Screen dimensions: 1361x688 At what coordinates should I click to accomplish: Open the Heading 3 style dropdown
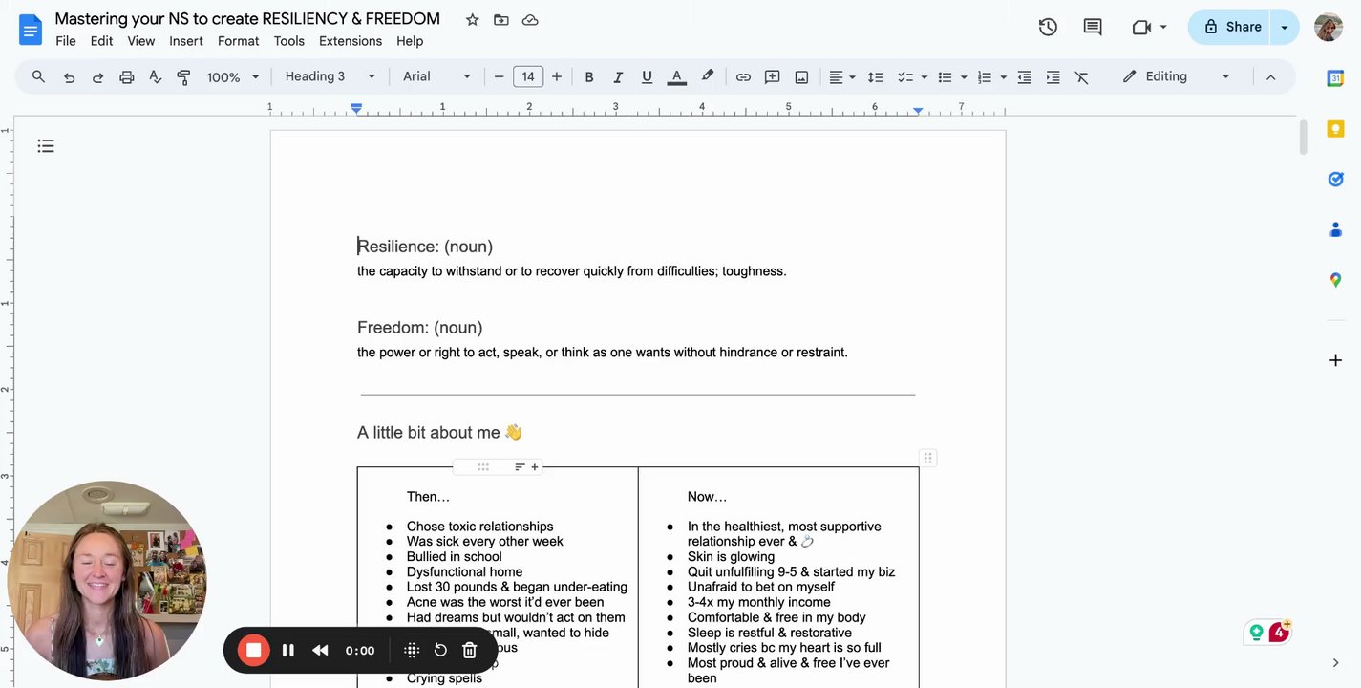(x=330, y=76)
